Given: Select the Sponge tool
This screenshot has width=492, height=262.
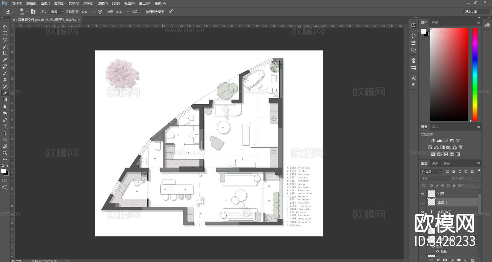Looking at the screenshot, I should point(5,113).
